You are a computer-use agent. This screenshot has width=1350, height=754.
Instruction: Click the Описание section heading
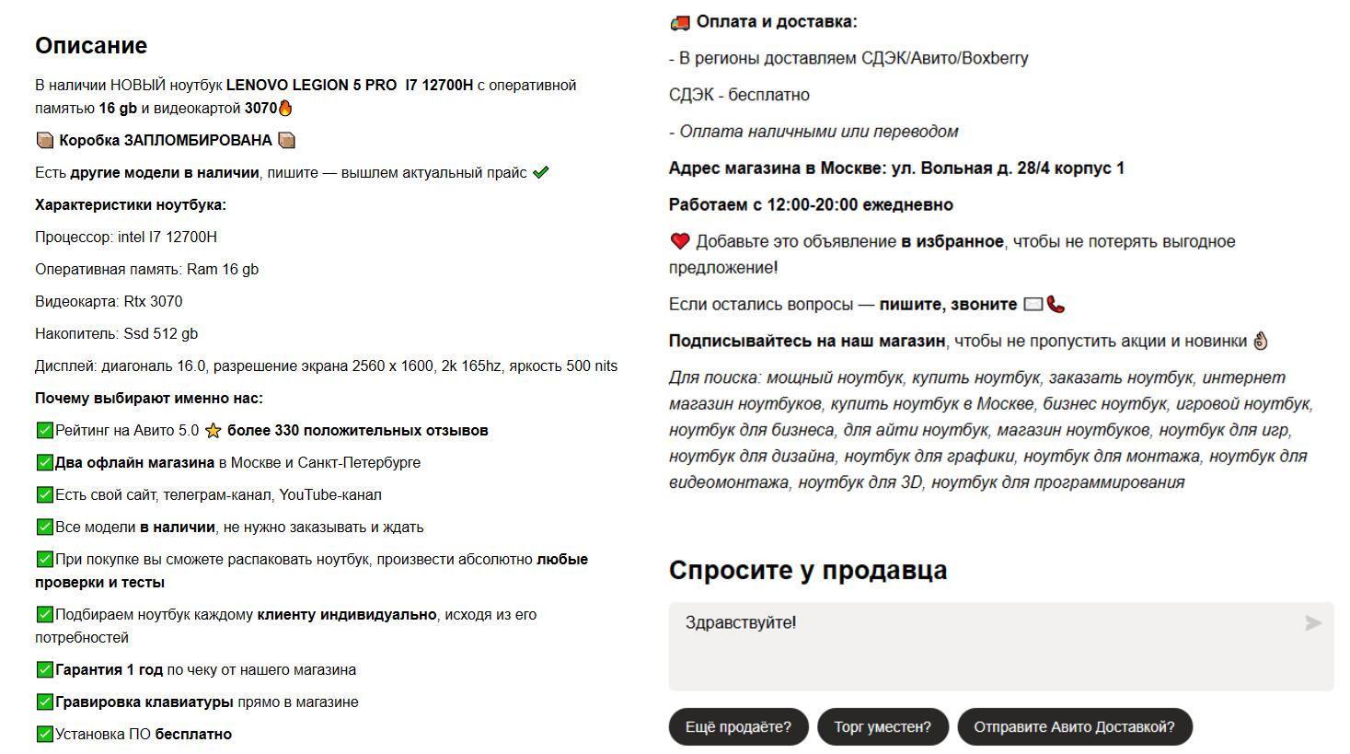point(91,45)
